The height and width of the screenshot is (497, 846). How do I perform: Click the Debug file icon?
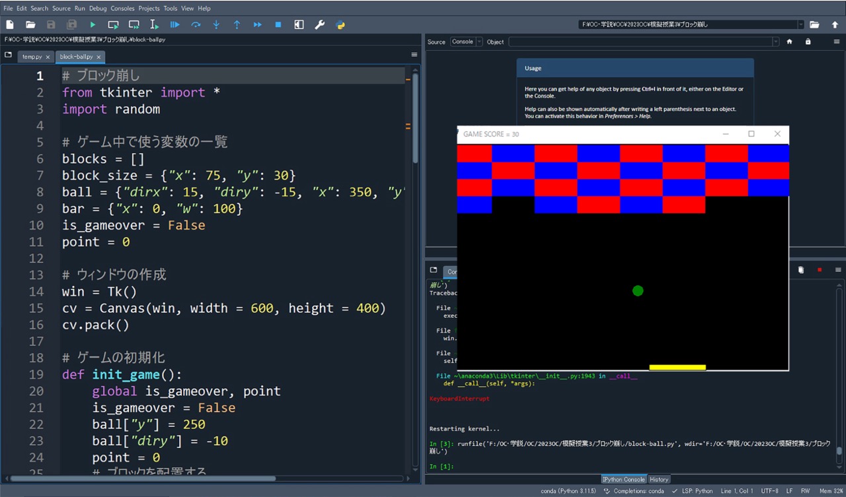tap(174, 24)
